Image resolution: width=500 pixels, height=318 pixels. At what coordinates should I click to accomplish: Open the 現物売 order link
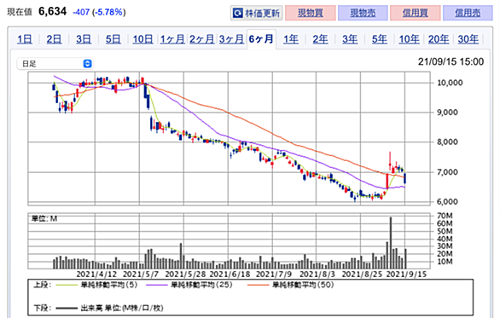(x=363, y=13)
